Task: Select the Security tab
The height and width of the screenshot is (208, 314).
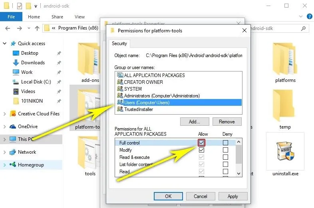Action: tap(119, 44)
